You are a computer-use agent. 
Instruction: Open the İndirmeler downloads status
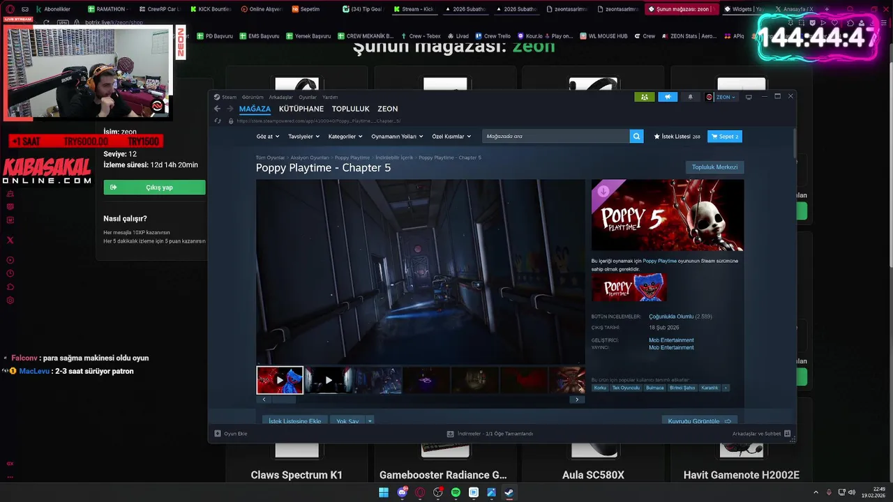[490, 434]
